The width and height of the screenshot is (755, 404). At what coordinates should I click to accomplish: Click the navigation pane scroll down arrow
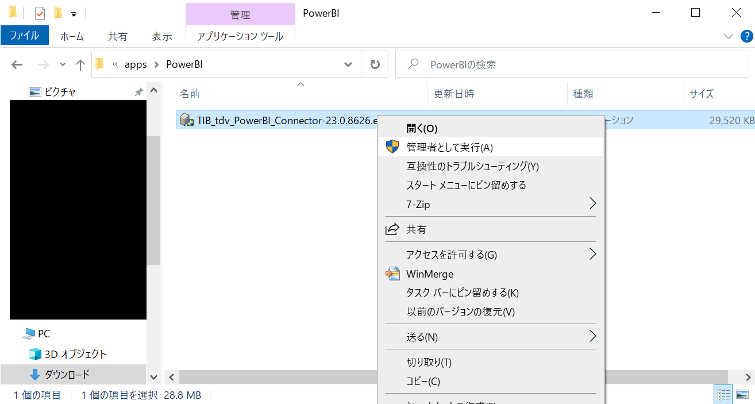[x=153, y=377]
